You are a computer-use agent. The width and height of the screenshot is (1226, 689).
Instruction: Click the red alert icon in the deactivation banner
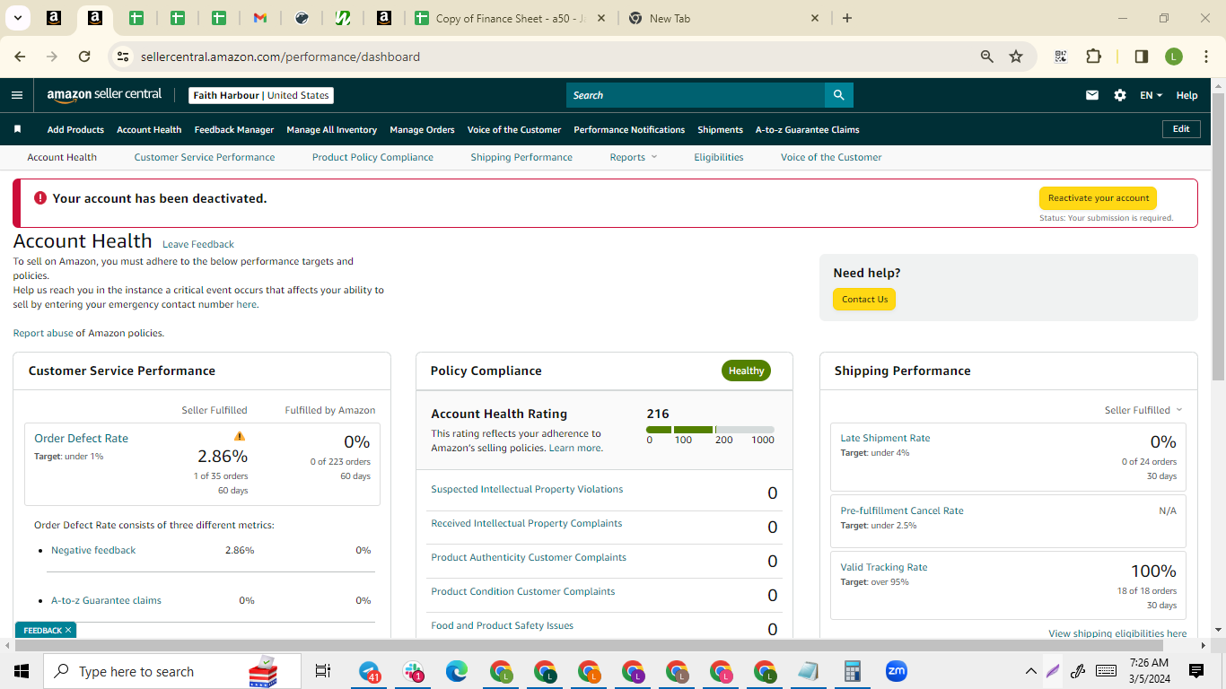40,198
